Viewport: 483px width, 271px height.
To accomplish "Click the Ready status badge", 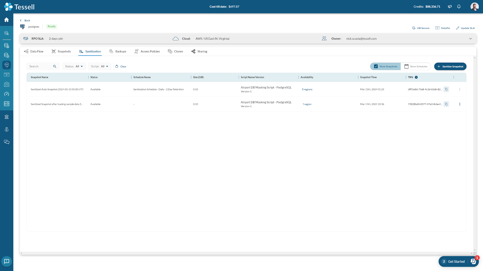I will [x=52, y=26].
